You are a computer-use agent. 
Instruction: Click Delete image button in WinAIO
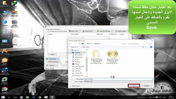(121, 31)
